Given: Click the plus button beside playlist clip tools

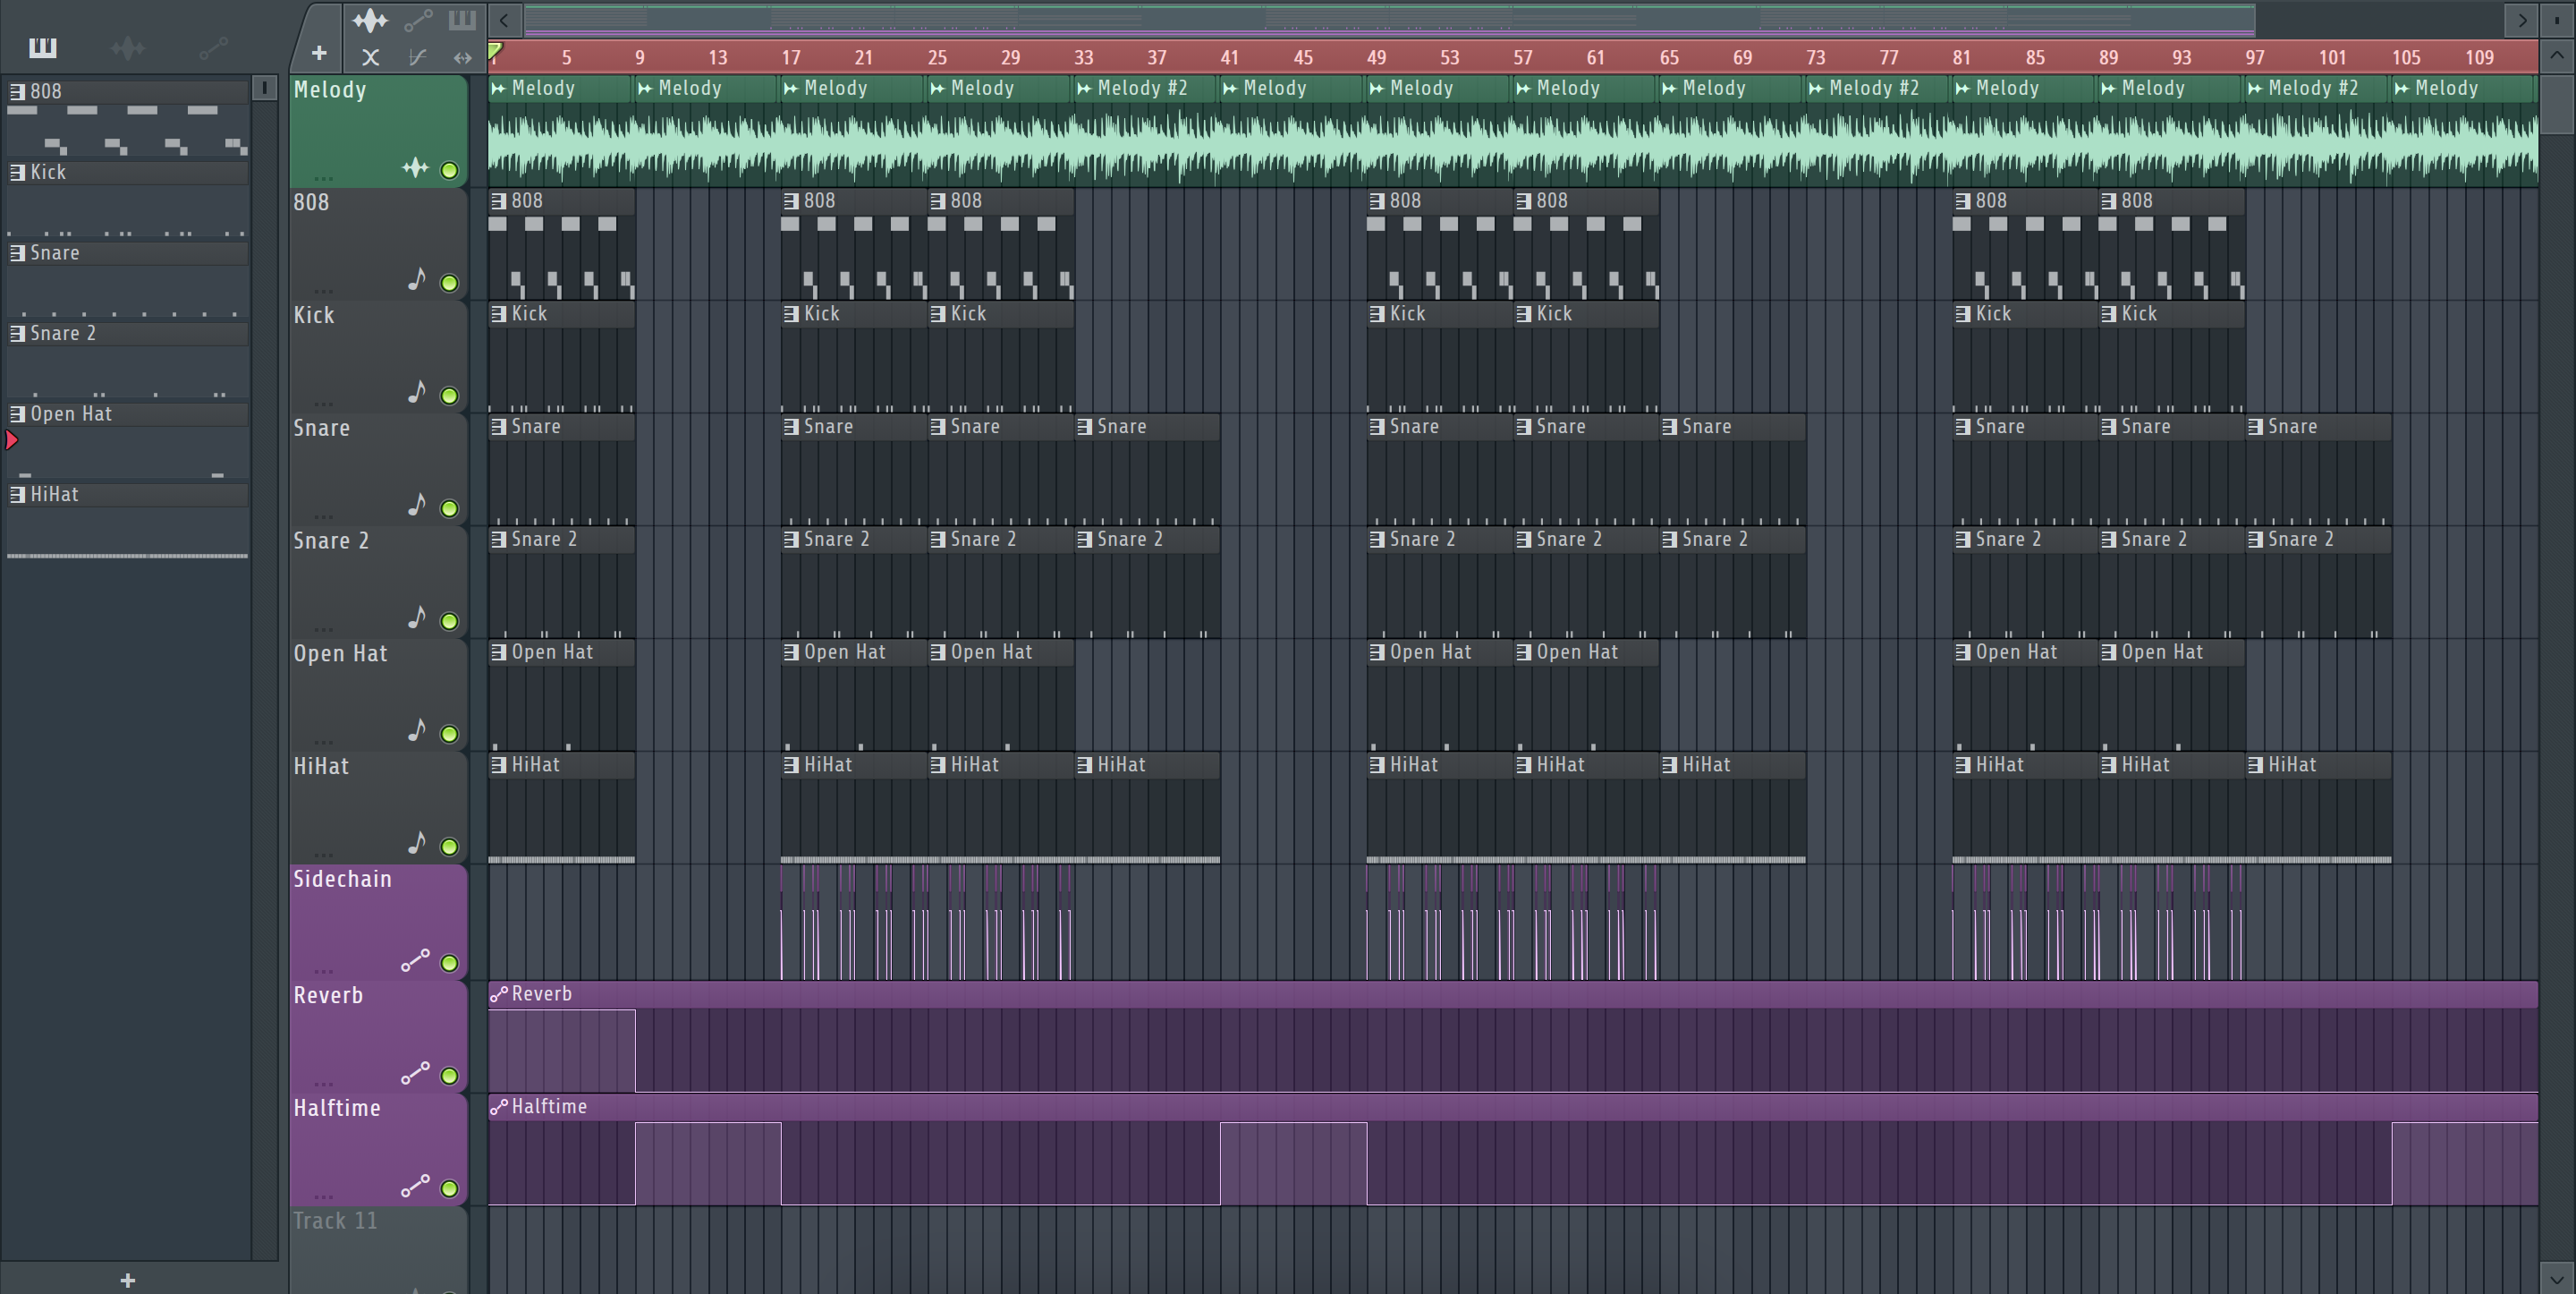Looking at the screenshot, I should [x=318, y=53].
